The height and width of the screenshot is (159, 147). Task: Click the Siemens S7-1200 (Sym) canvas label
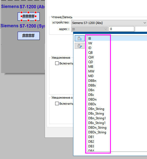click(x=23, y=26)
